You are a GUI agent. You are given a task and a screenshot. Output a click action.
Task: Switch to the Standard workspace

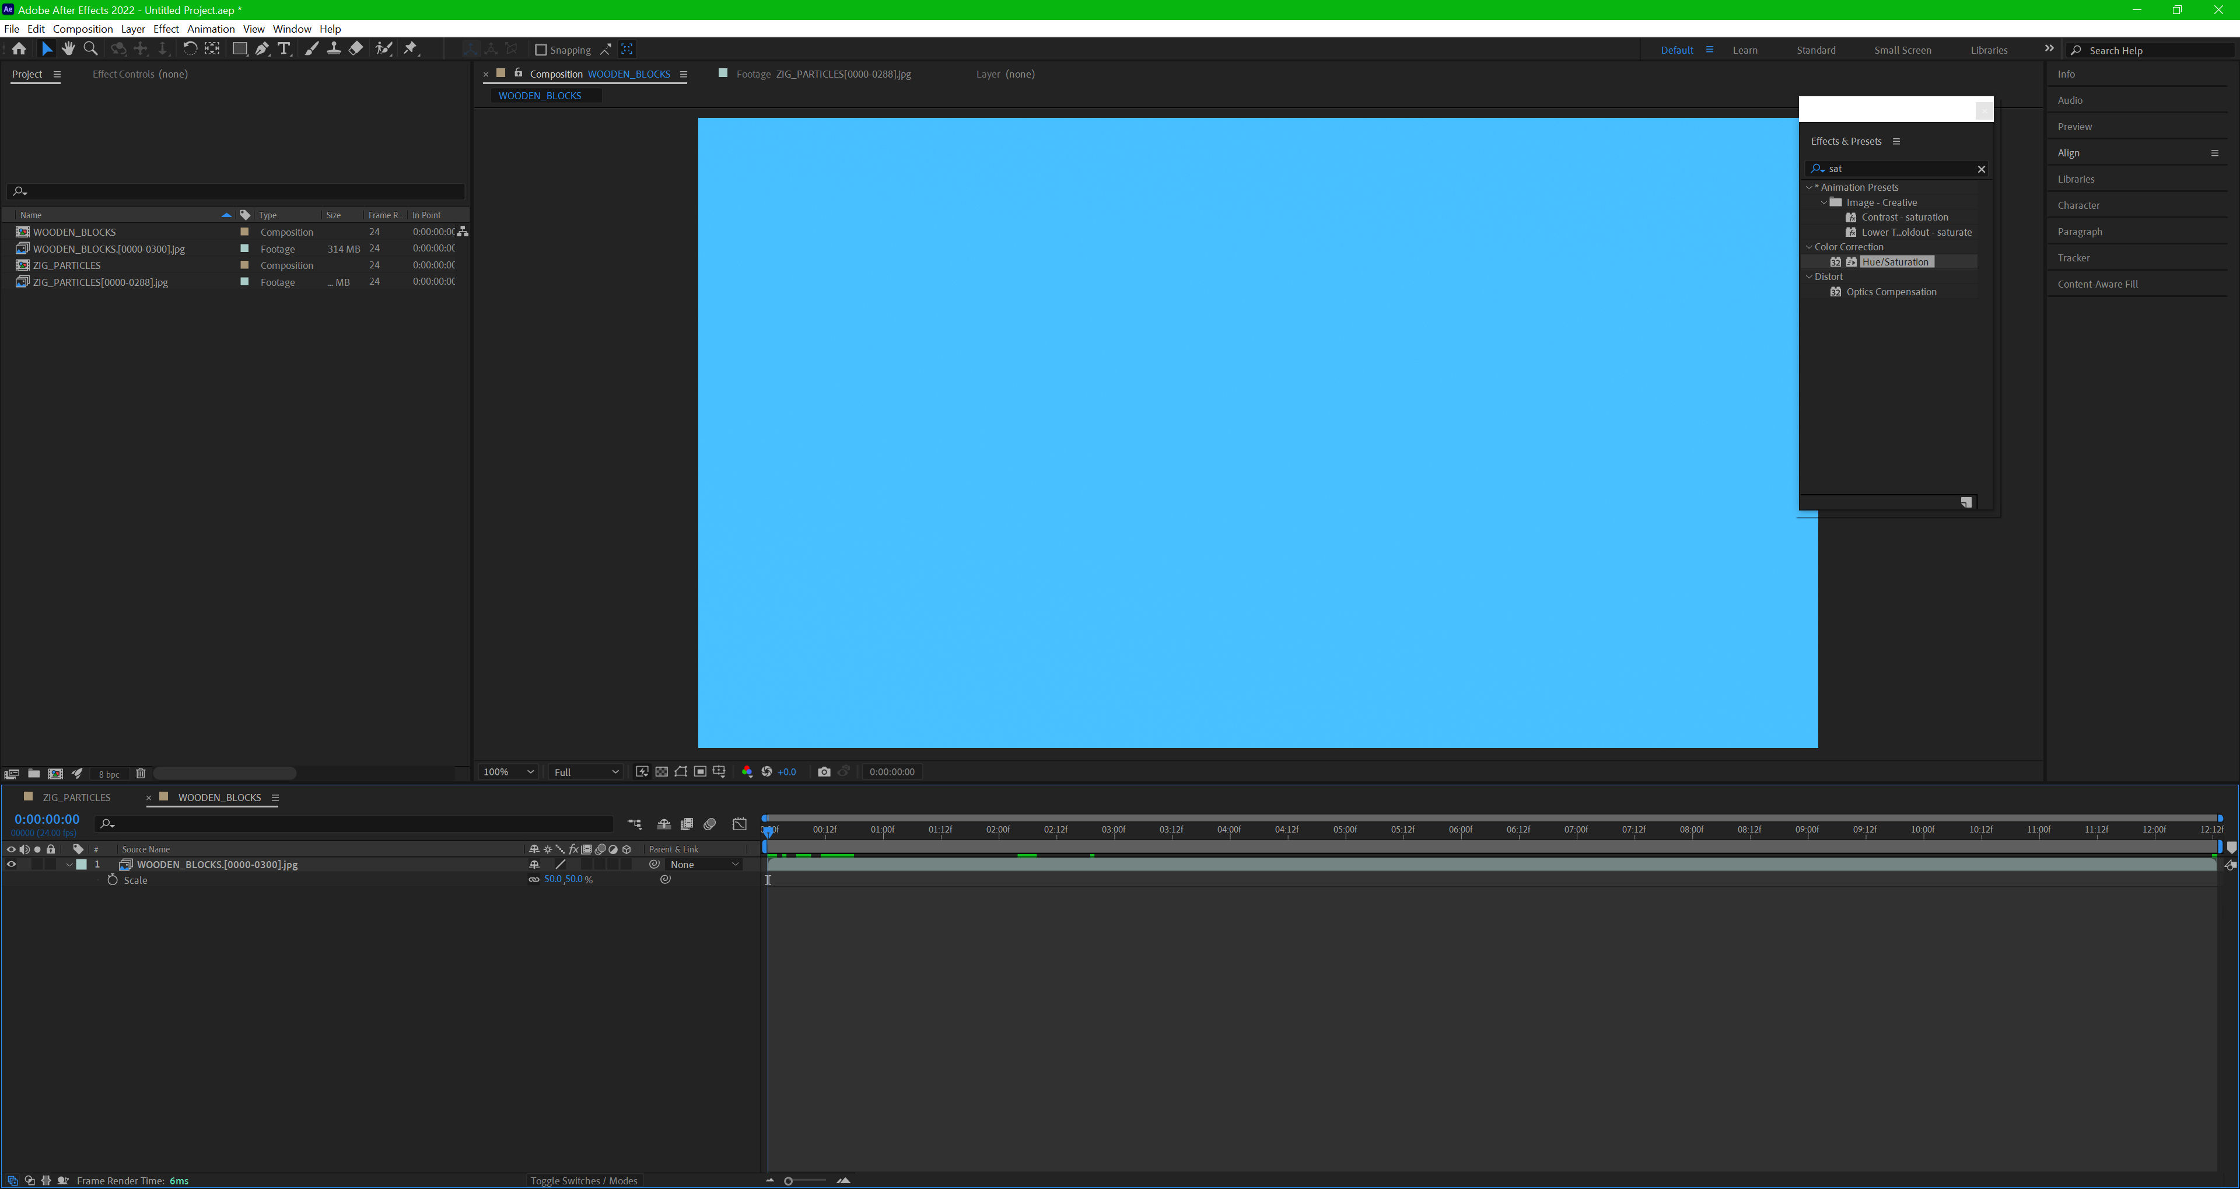(1816, 50)
